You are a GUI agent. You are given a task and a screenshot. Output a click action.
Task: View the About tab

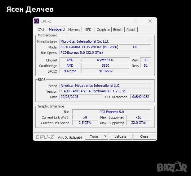[131, 30]
